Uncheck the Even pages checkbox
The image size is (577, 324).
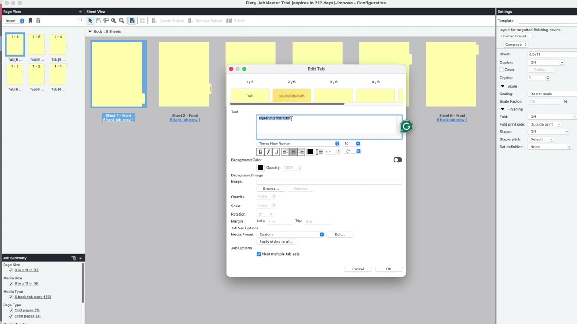(11, 316)
